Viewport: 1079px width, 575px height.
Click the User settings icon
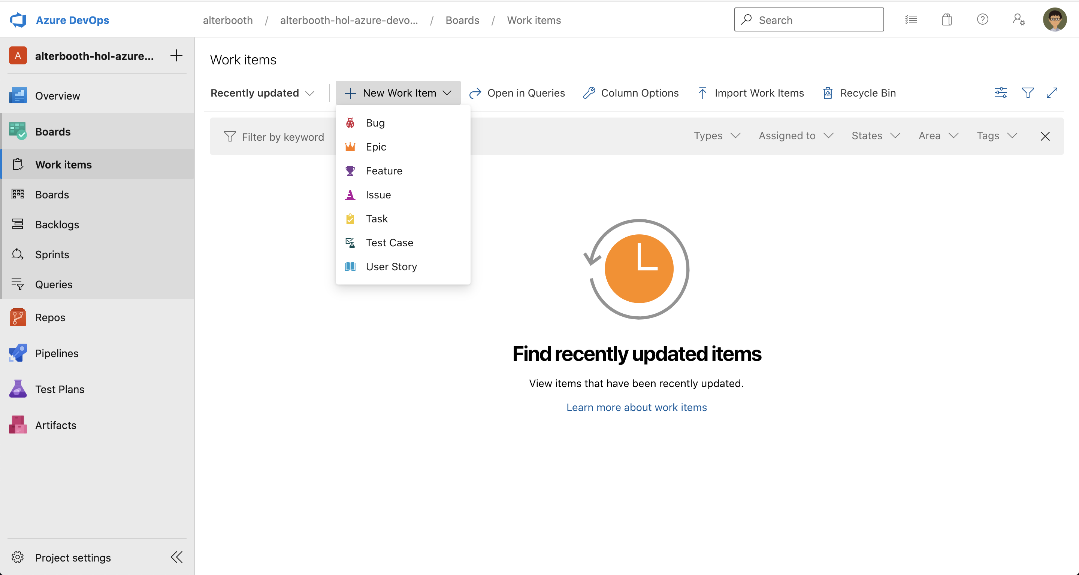[x=1018, y=20]
